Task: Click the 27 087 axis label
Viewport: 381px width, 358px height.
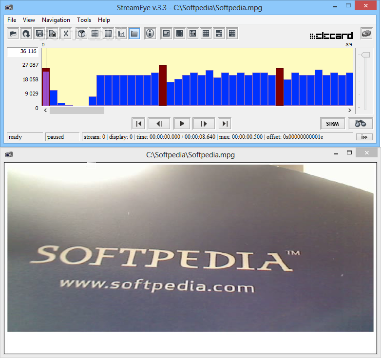Action: (30, 65)
